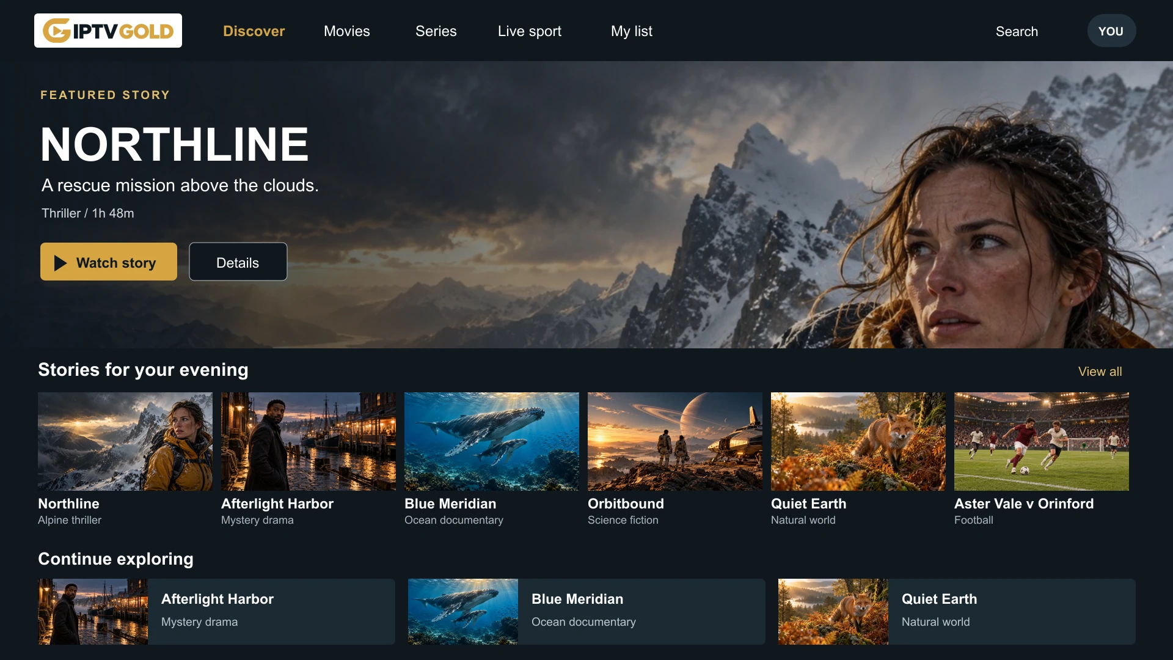Open the Discover tab
Image resolution: width=1173 pixels, height=660 pixels.
[x=254, y=31]
